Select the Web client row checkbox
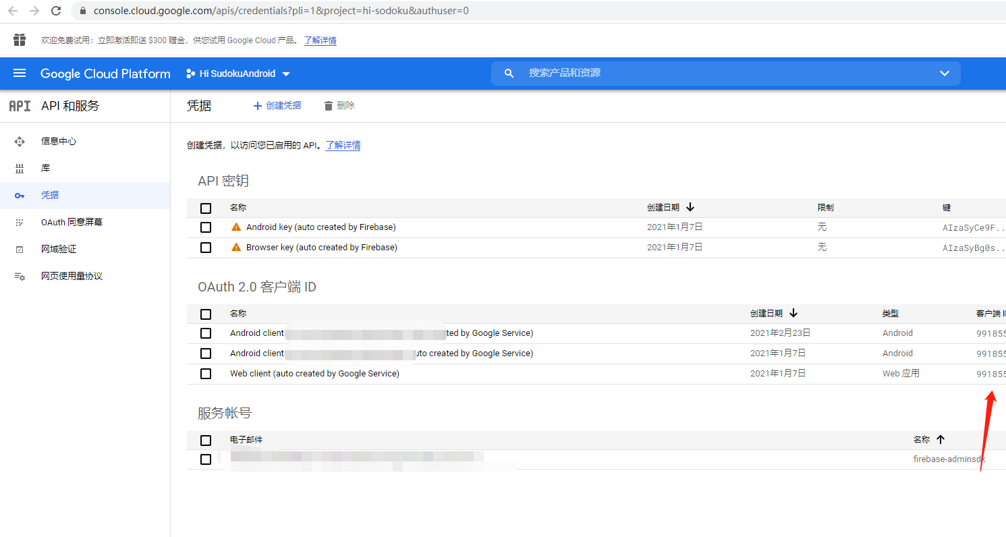Viewport: 1006px width, 537px height. [x=206, y=373]
